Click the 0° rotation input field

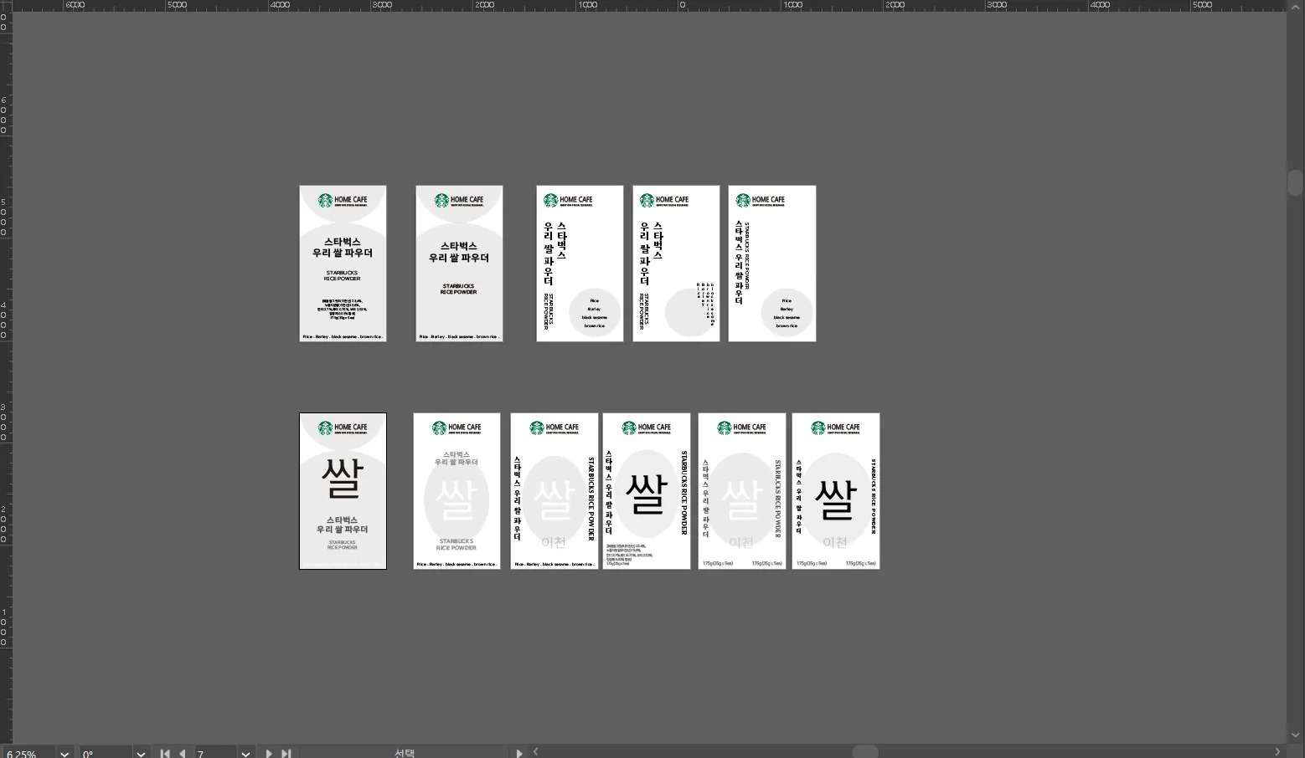click(x=106, y=753)
